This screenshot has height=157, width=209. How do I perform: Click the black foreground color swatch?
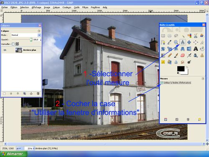tap(181, 69)
